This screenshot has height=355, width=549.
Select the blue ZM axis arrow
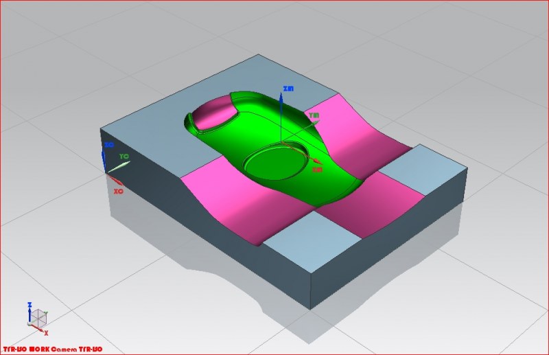click(x=282, y=103)
